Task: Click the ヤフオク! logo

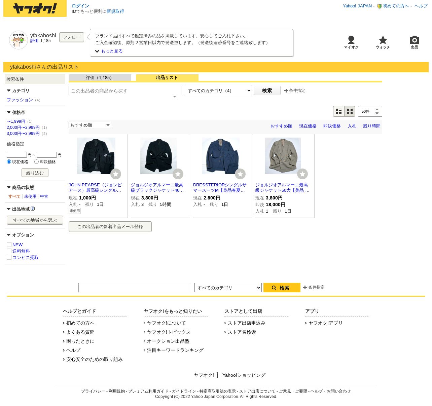Action: coord(35,8)
